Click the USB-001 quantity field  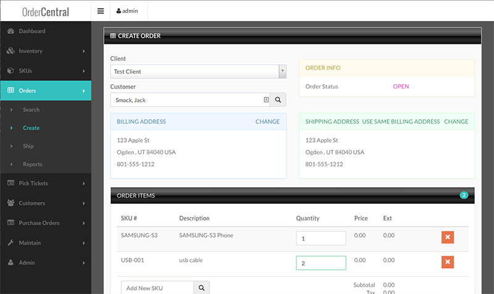point(321,263)
